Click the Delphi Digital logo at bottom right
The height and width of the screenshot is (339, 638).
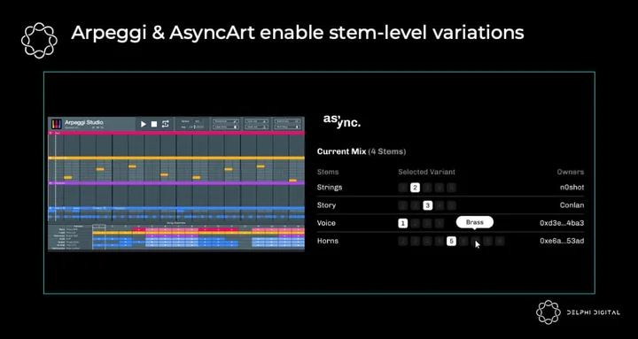coord(578,312)
